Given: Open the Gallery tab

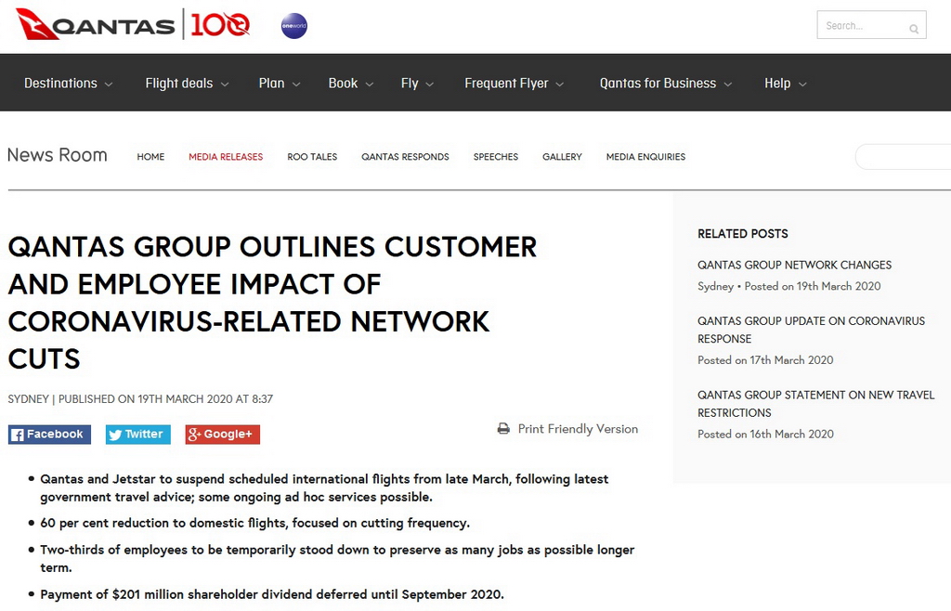Looking at the screenshot, I should 562,156.
